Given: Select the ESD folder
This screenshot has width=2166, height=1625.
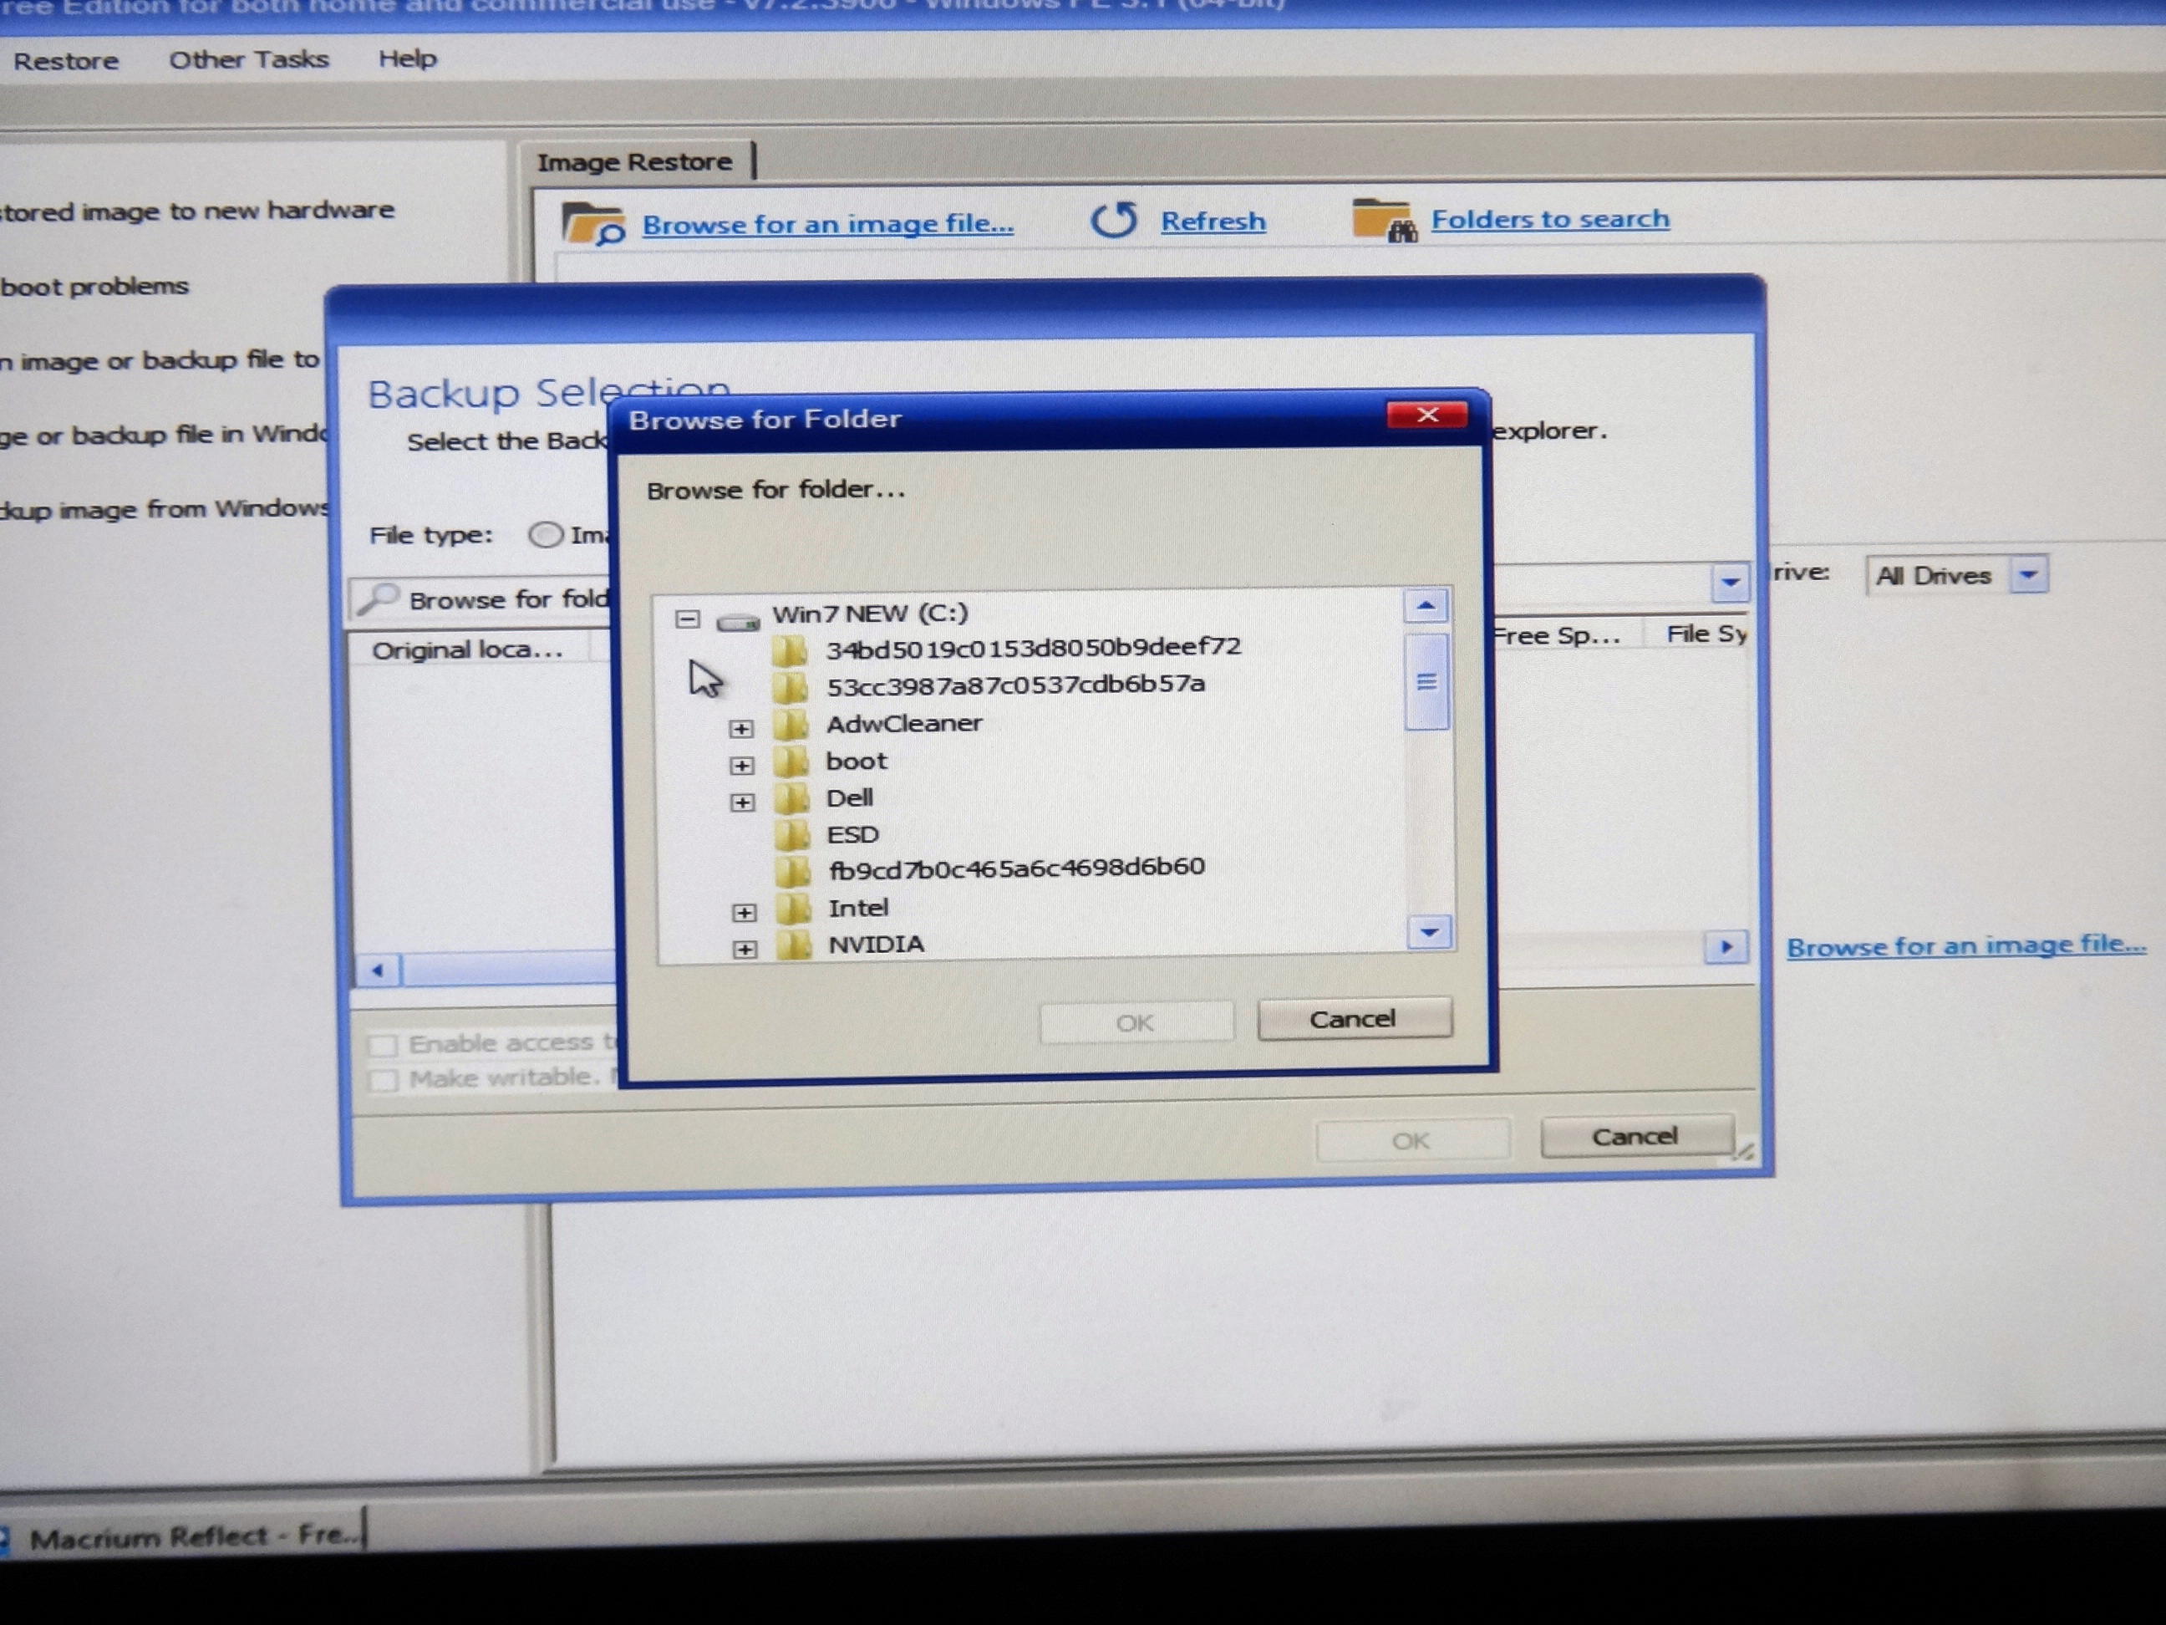Looking at the screenshot, I should pos(853,836).
